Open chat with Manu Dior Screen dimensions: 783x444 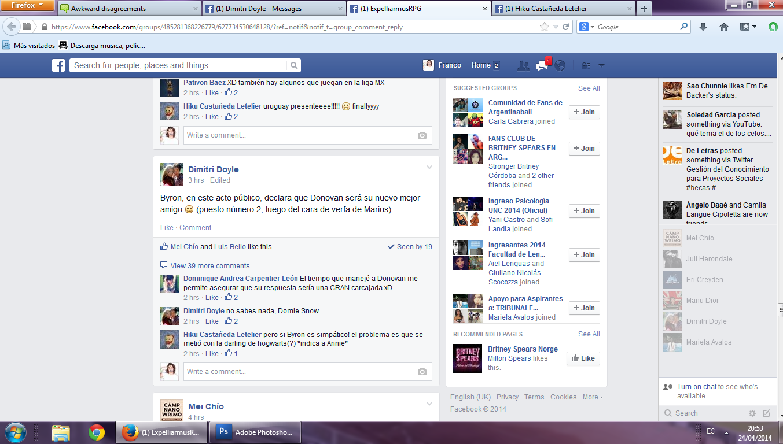(x=718, y=301)
